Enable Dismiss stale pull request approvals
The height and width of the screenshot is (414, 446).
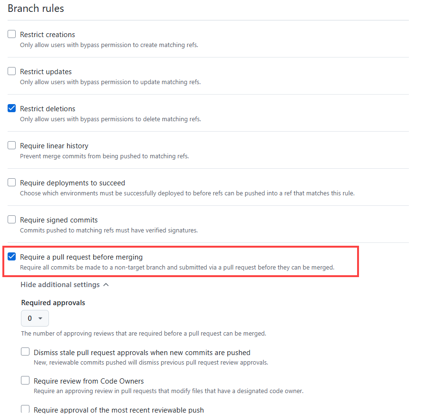(x=25, y=351)
